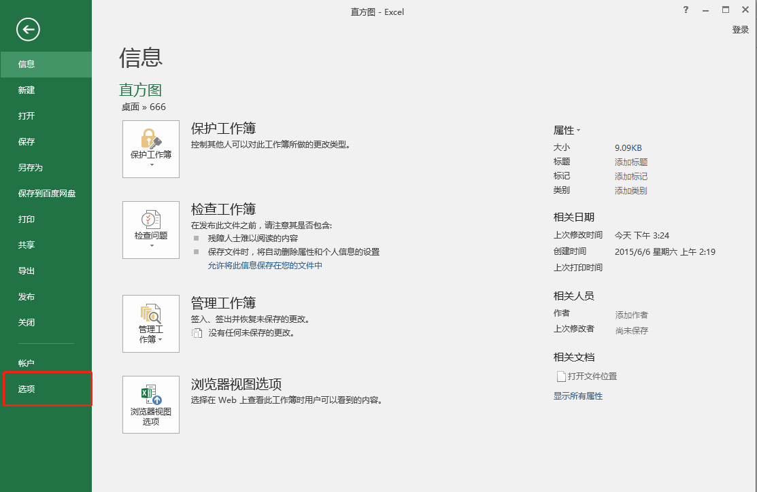This screenshot has width=757, height=492.
Task: Open the 浏览器视图选项 Excel icon button
Action: (150, 405)
